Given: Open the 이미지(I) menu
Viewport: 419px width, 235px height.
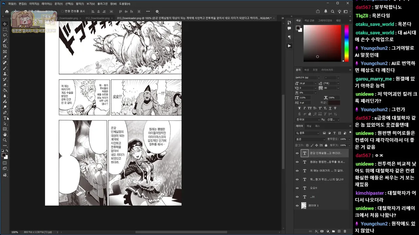Looking at the screenshot, I should (x=34, y=4).
